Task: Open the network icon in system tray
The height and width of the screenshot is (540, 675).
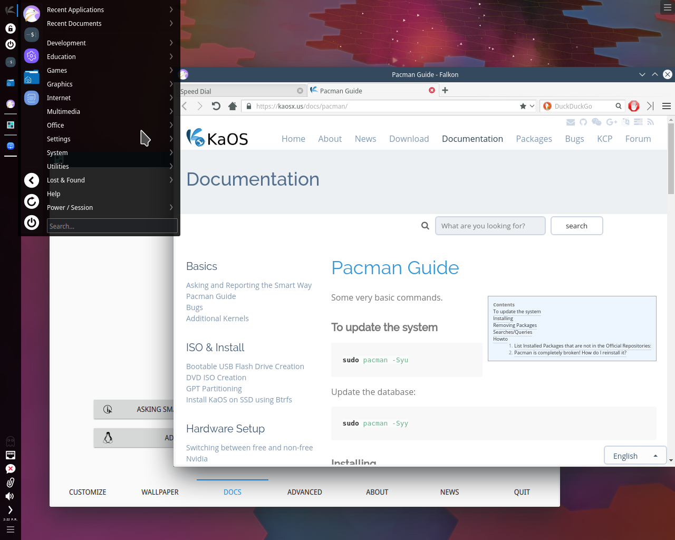Action: coord(10,455)
